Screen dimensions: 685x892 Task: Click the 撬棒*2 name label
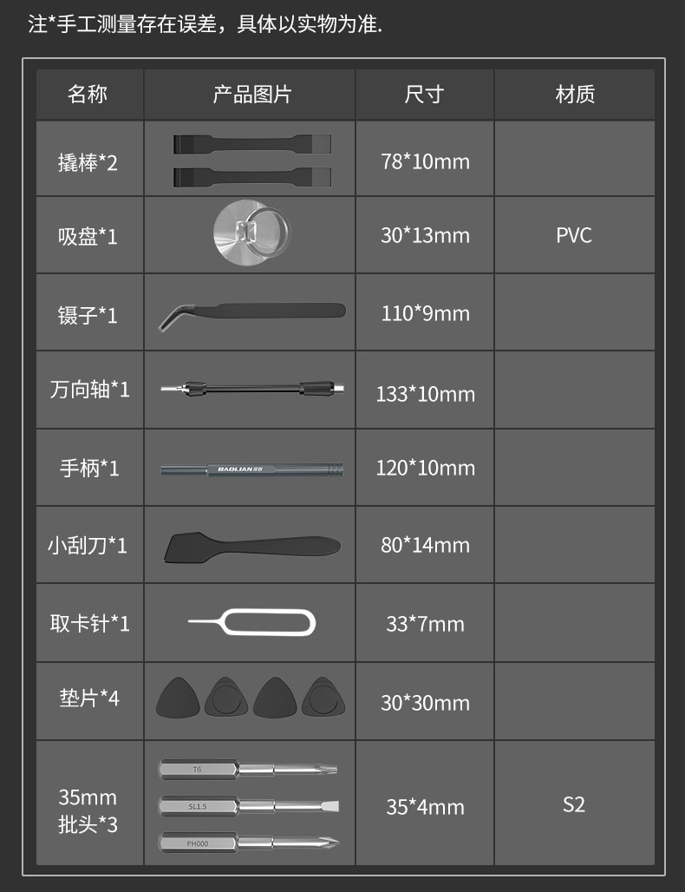88,161
